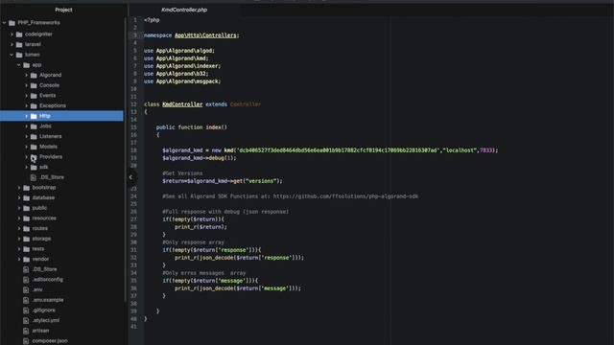Click the port number 7833 in code
The width and height of the screenshot is (614, 345).
pyautogui.click(x=486, y=150)
